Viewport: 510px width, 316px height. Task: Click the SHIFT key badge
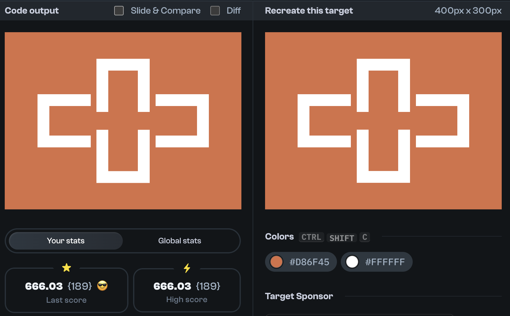[342, 238]
